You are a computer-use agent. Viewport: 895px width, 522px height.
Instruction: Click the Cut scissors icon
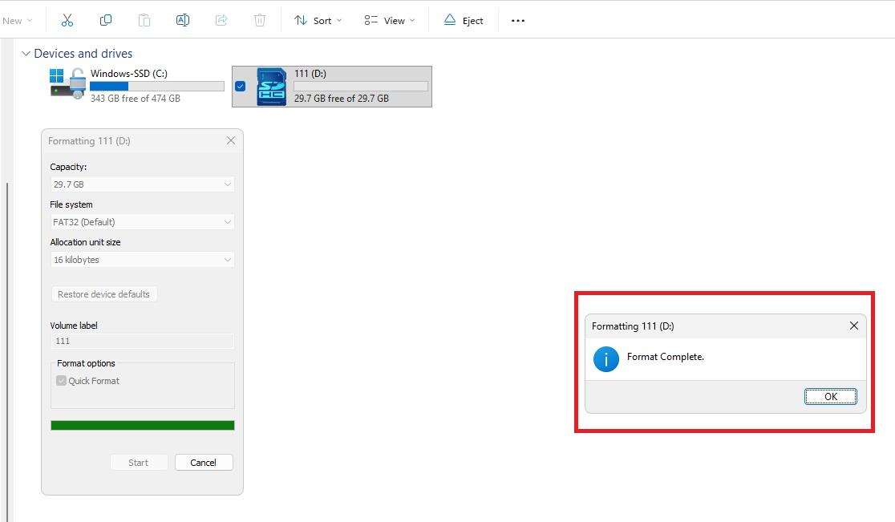pos(67,20)
